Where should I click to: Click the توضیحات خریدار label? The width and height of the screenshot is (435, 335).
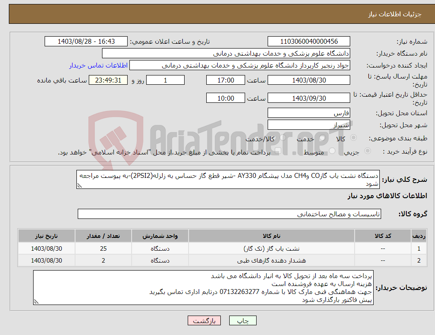(x=401, y=288)
